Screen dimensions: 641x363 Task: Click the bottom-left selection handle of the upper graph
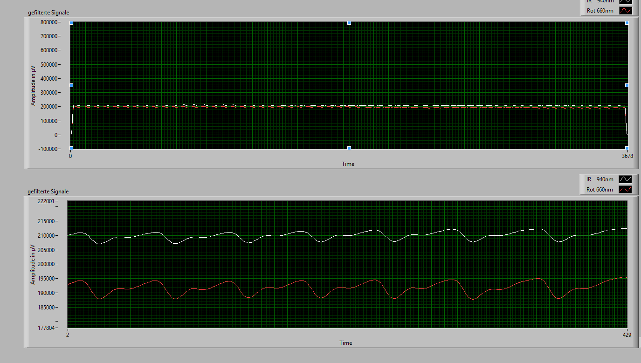tap(71, 148)
